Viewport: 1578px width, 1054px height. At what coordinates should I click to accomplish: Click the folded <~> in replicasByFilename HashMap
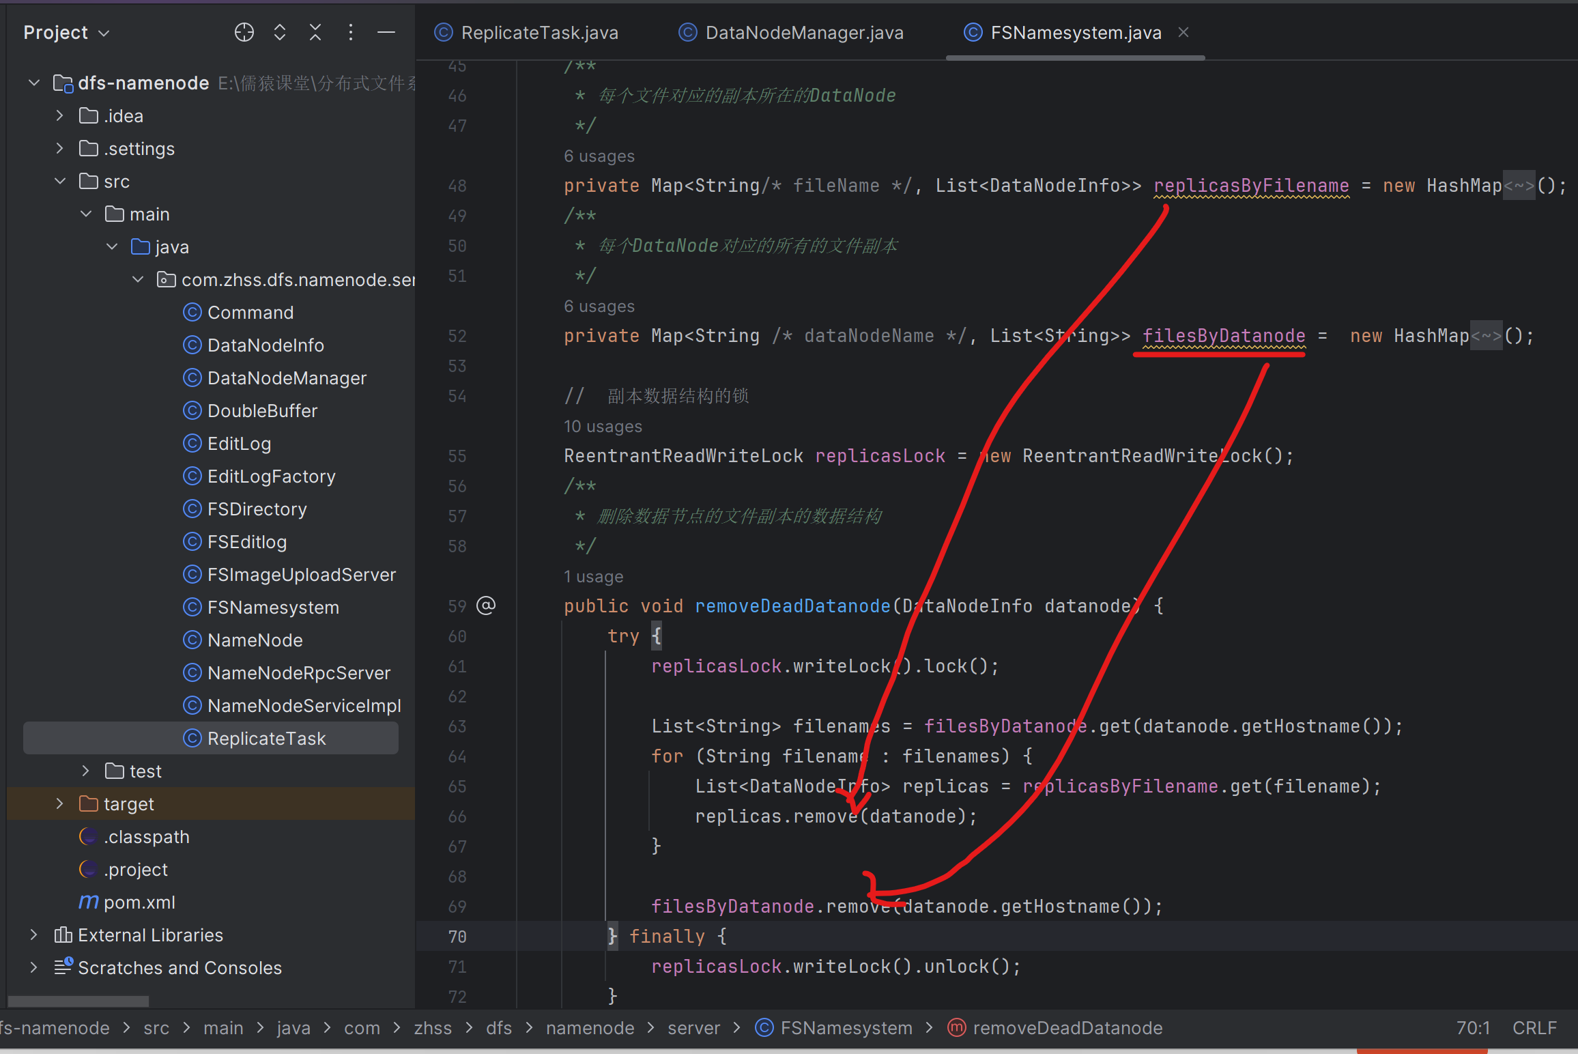pyautogui.click(x=1519, y=186)
